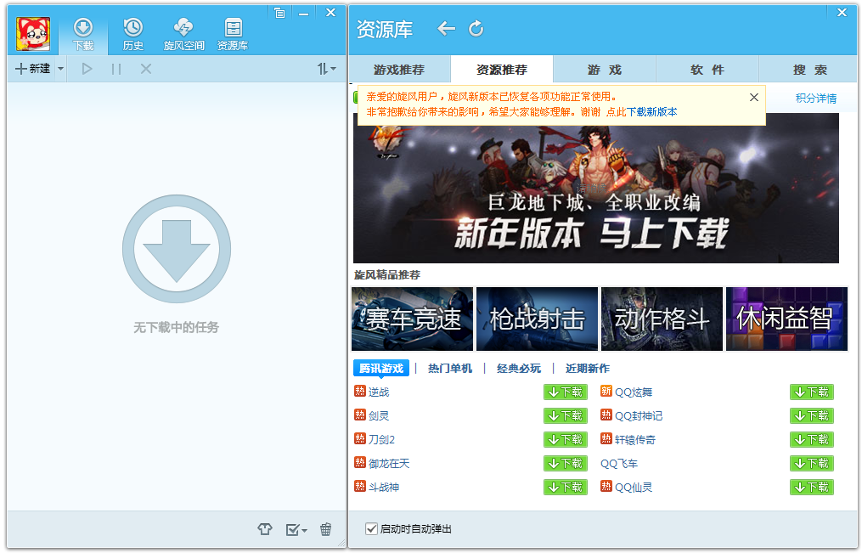Open the 历史 (History) icon
Image resolution: width=862 pixels, height=553 pixels.
click(x=133, y=34)
